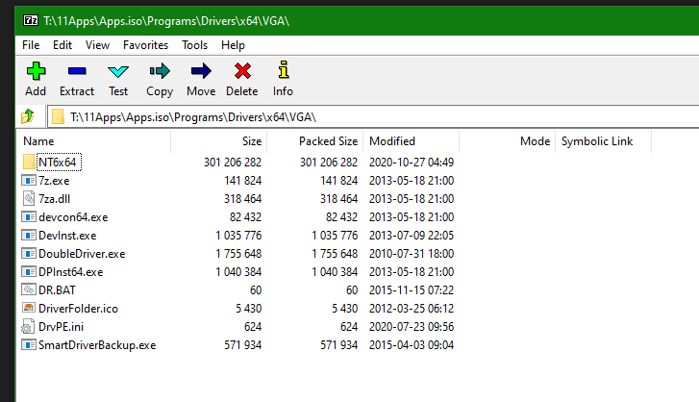Click packed size 1 035 776 value
The width and height of the screenshot is (699, 402).
point(335,236)
